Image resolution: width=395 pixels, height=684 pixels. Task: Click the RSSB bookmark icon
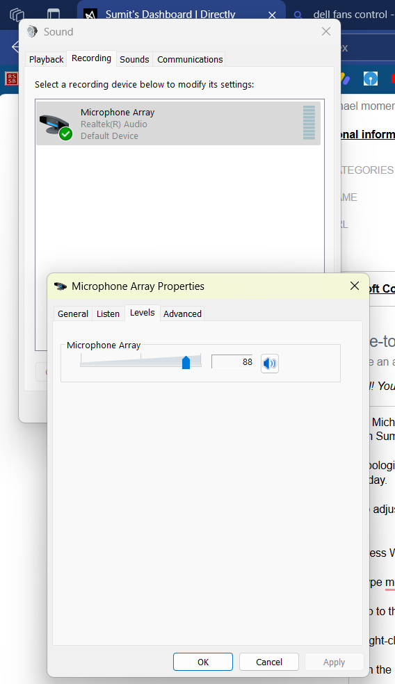point(12,79)
